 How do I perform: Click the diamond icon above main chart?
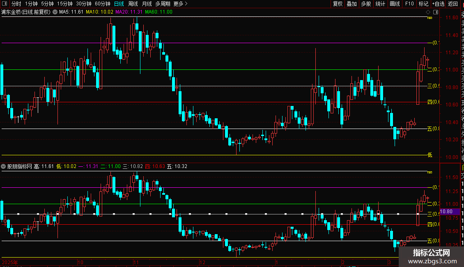click(428, 12)
